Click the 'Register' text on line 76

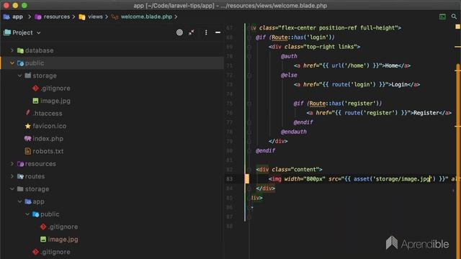(x=426, y=113)
